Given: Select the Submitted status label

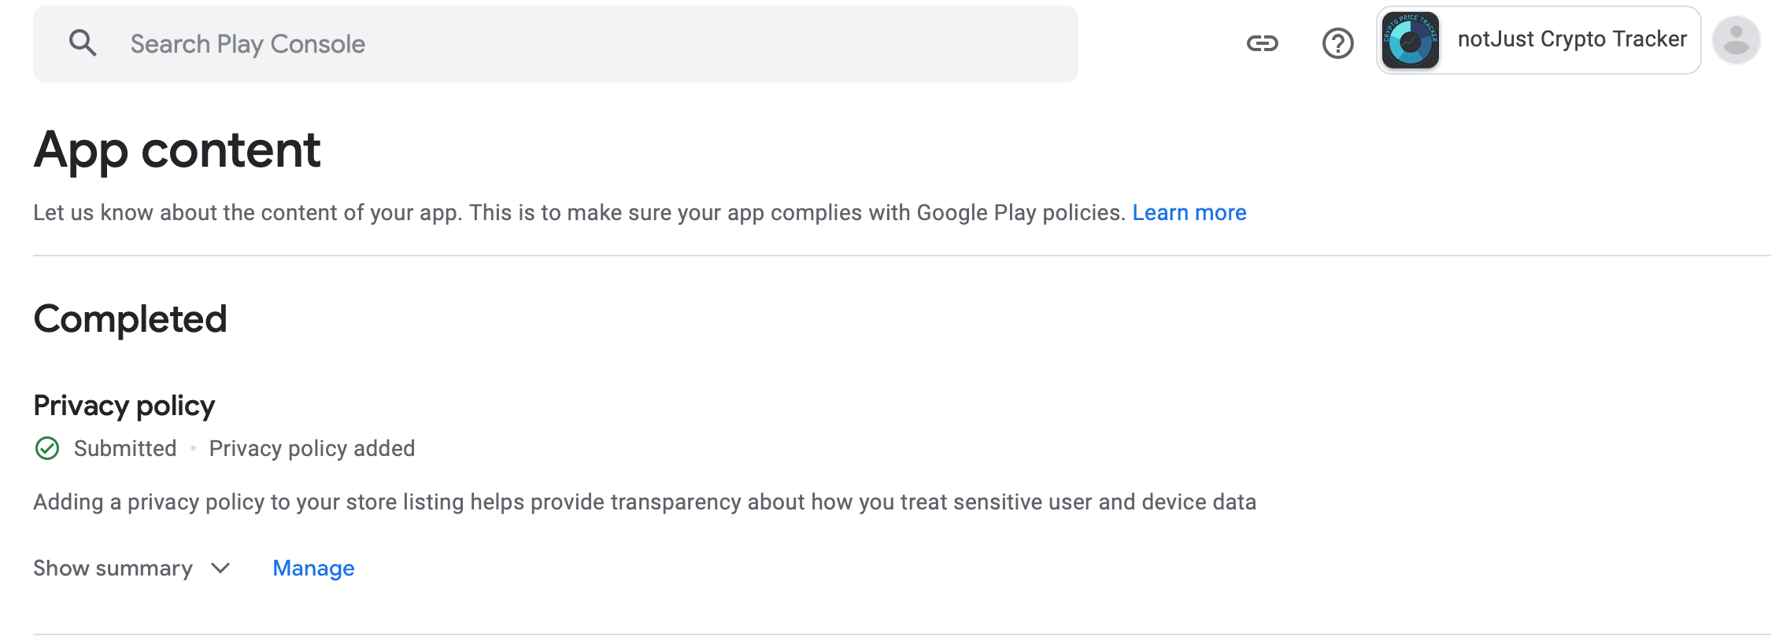Looking at the screenshot, I should [124, 448].
